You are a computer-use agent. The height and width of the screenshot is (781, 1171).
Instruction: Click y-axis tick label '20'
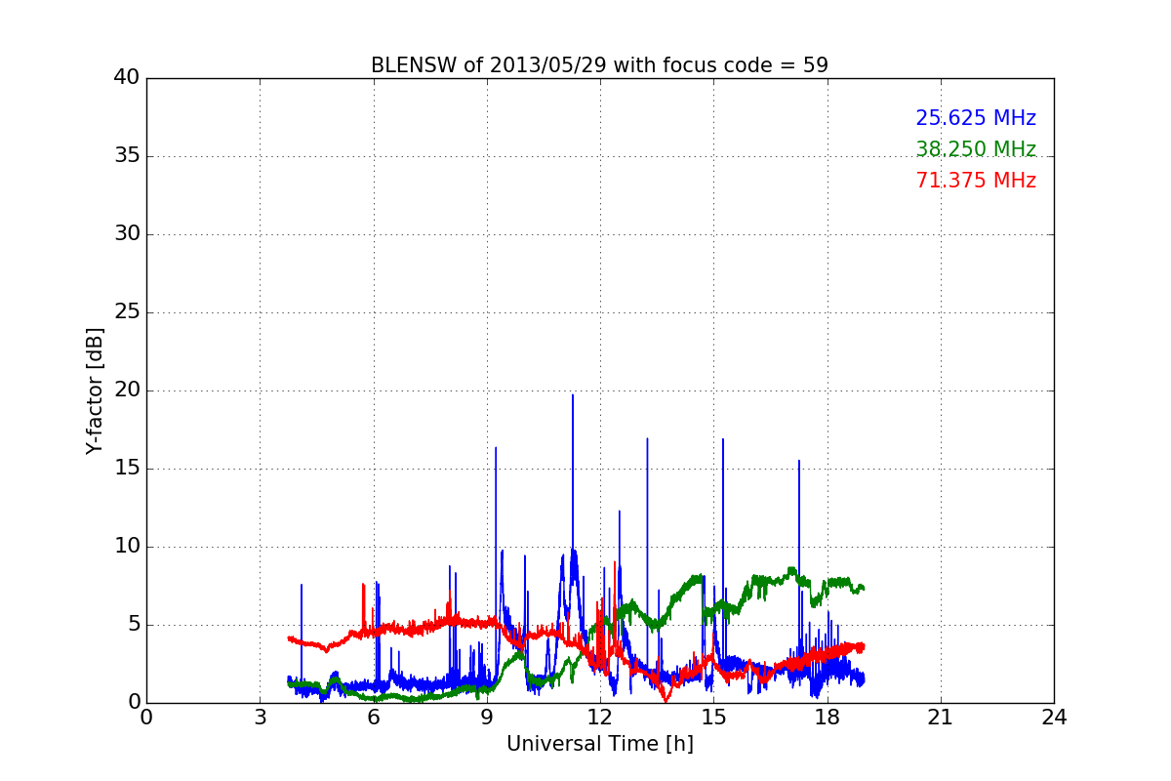click(x=127, y=390)
